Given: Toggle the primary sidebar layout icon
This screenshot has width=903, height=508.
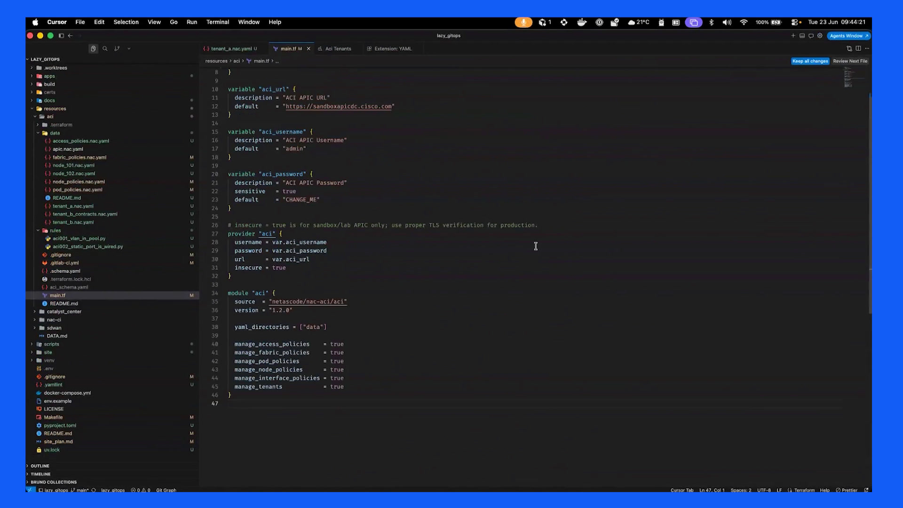Looking at the screenshot, I should click(x=61, y=36).
